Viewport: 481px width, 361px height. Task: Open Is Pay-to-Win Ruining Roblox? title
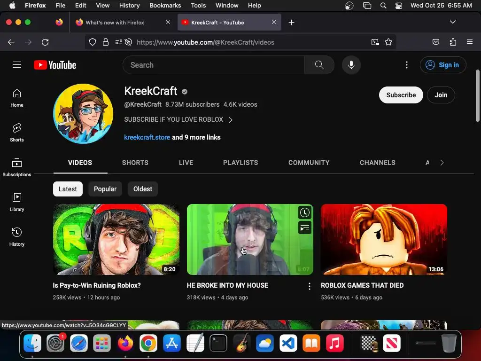(x=97, y=285)
